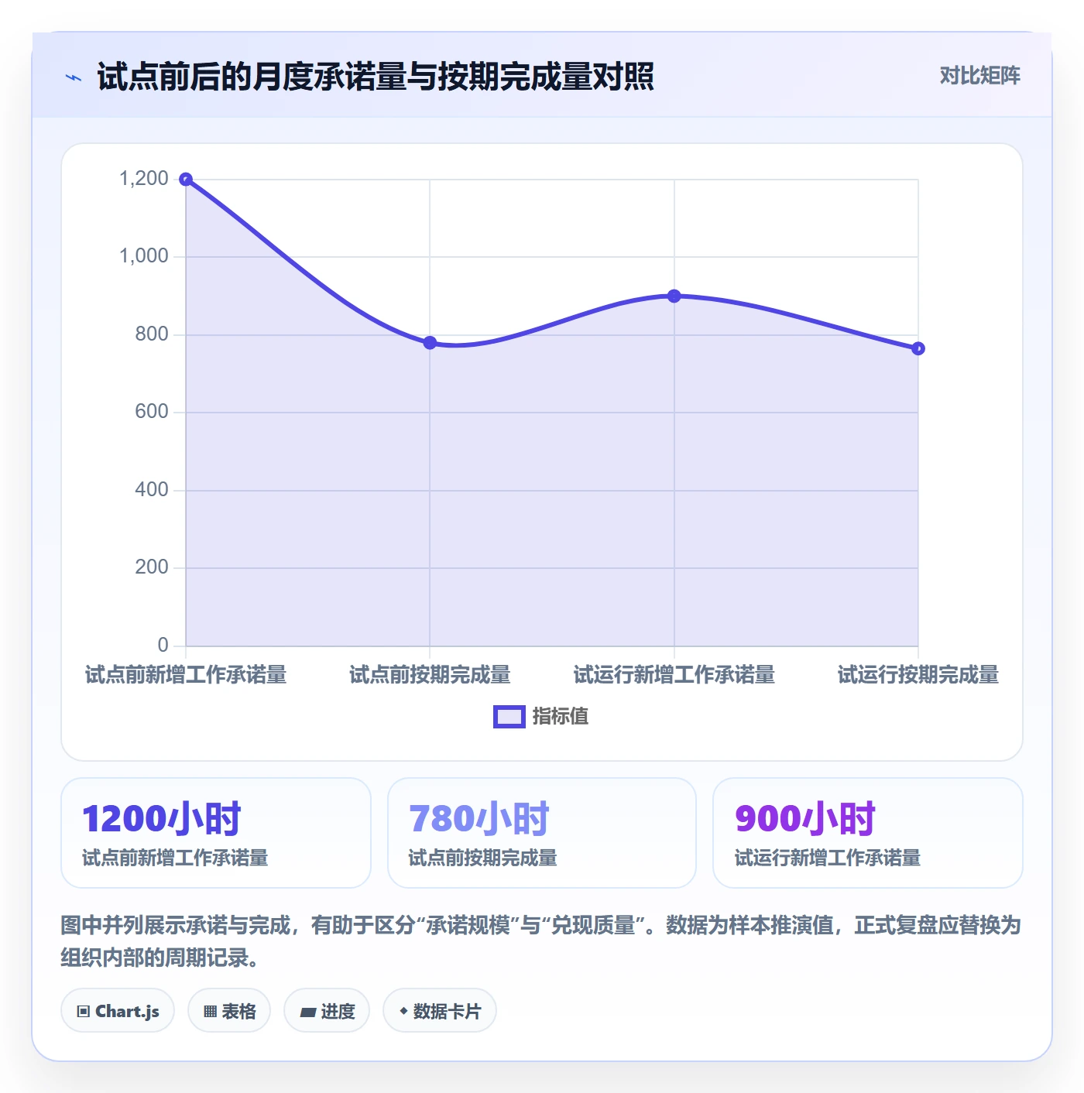Image resolution: width=1084 pixels, height=1093 pixels.
Task: Click the y-axis value 400
Action: tap(152, 490)
